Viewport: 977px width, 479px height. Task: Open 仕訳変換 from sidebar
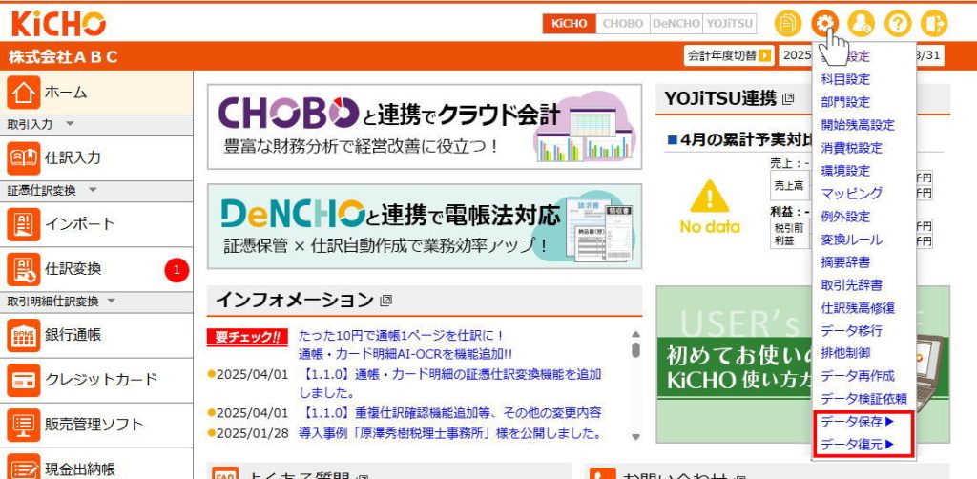96,269
